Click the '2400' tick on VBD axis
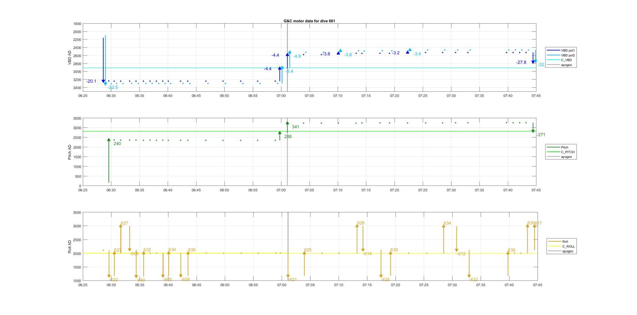The width and height of the screenshot is (637, 315). 77,48
